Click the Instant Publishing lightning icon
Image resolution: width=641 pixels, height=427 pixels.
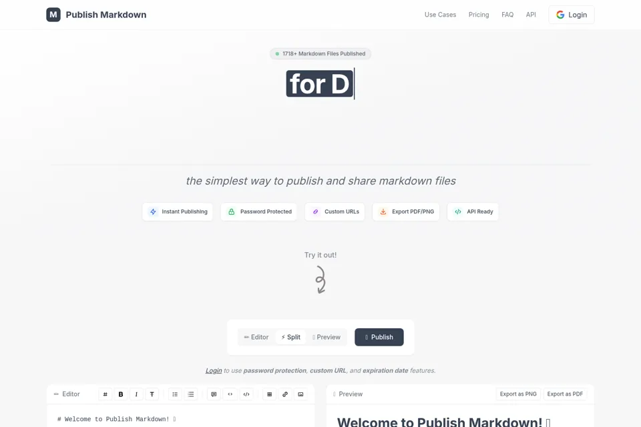pos(153,211)
